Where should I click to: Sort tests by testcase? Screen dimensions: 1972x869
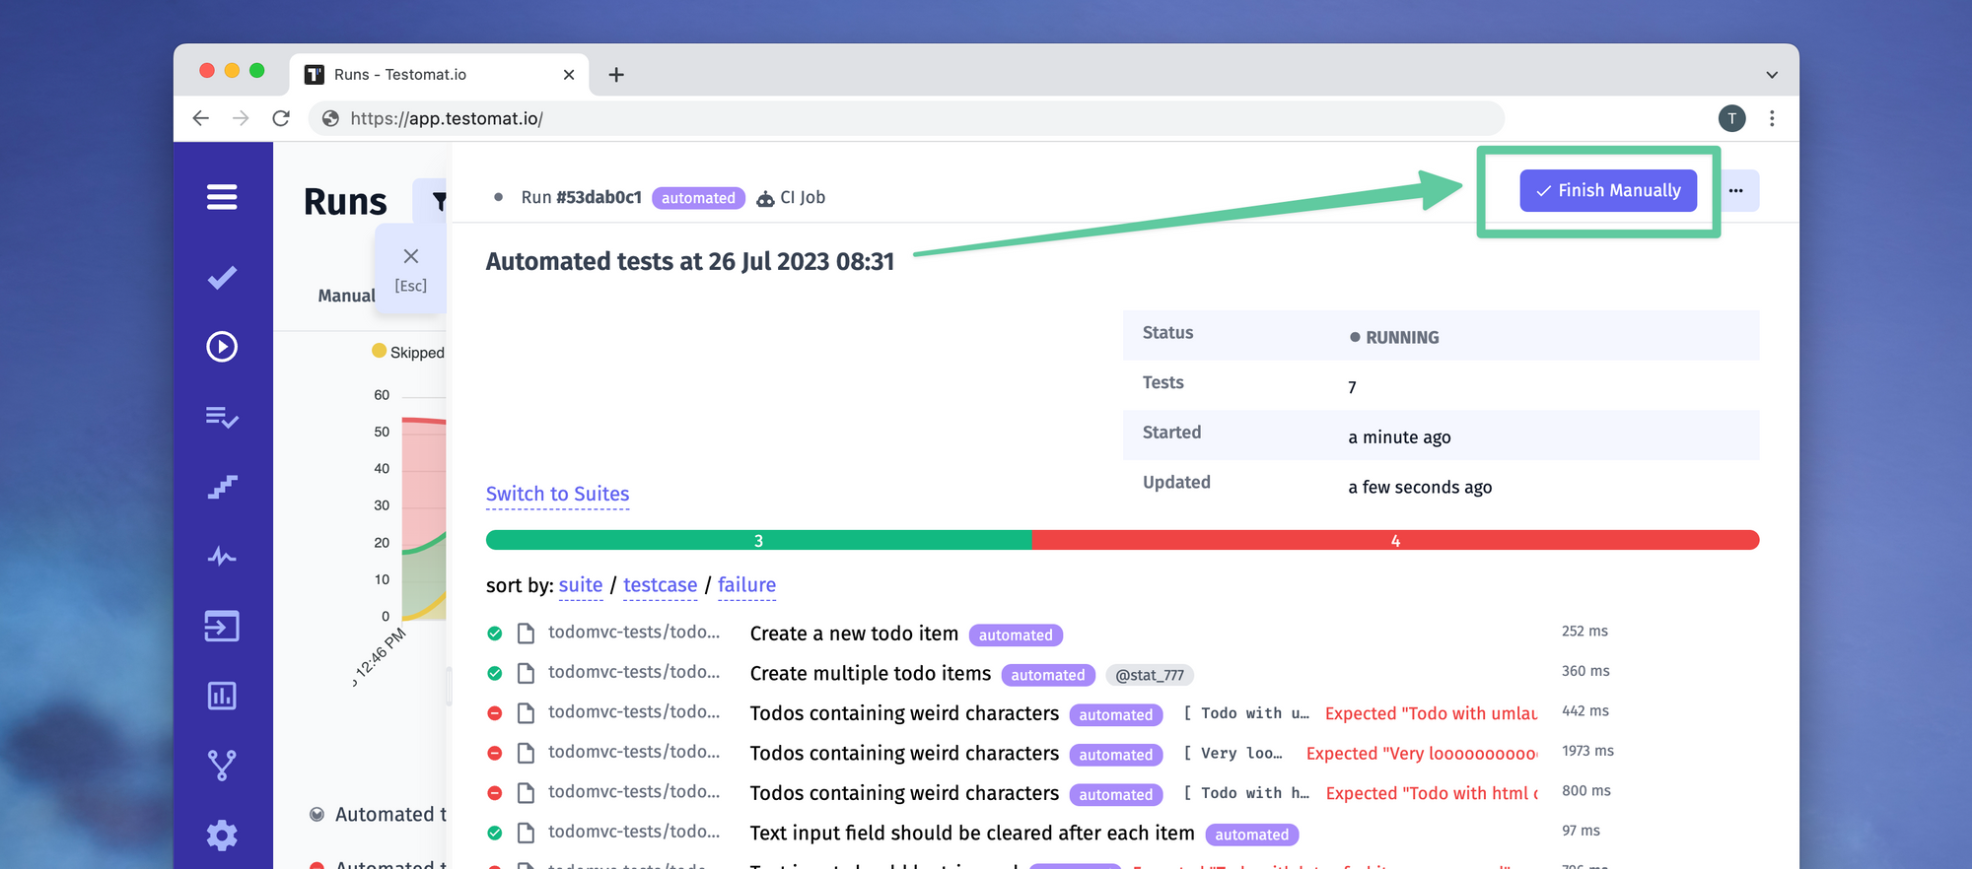pos(661,585)
